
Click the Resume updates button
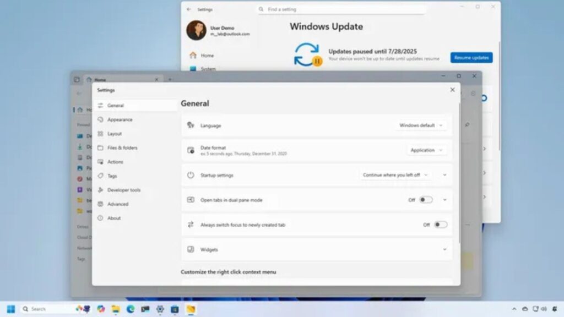tap(471, 58)
